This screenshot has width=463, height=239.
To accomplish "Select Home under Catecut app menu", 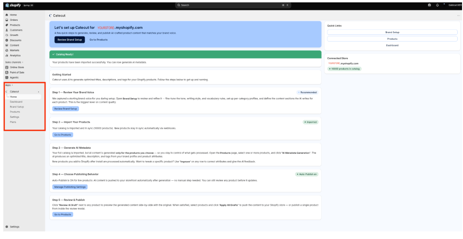I will 13,97.
